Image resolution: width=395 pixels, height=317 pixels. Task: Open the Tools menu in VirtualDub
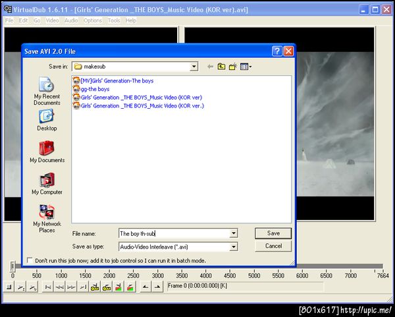pos(114,20)
